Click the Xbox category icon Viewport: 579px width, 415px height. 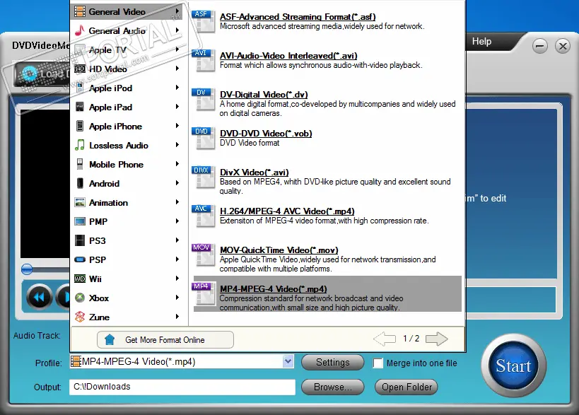[80, 298]
